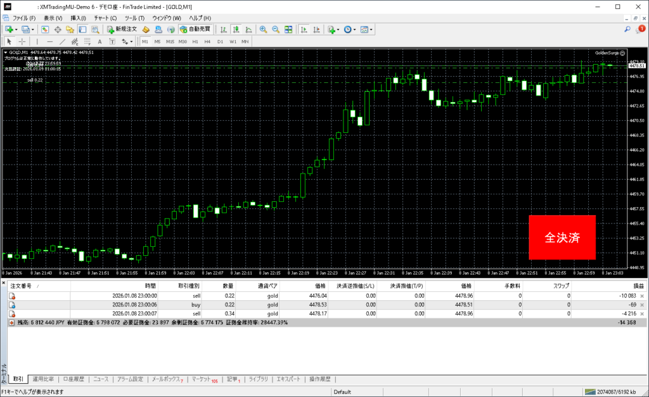Zoom in on the chart

263,29
